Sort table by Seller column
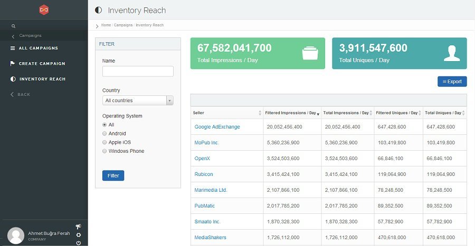Screen dimensions: 475x246 point(226,113)
